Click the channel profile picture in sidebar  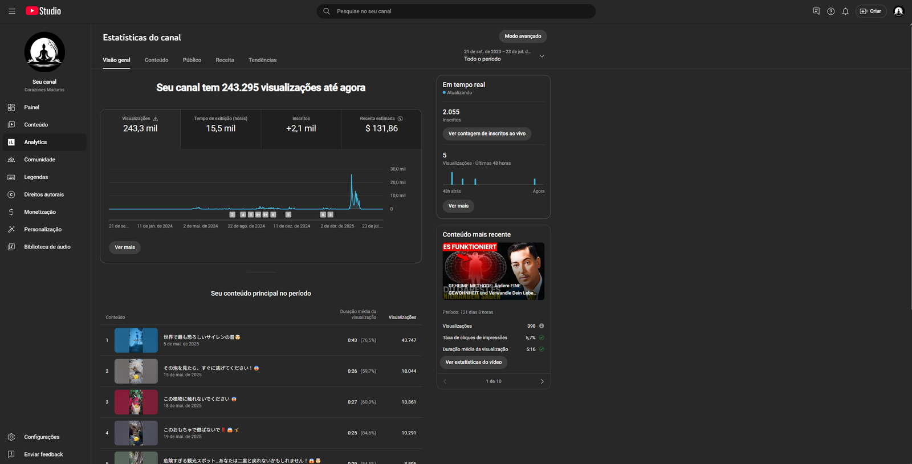(x=44, y=52)
